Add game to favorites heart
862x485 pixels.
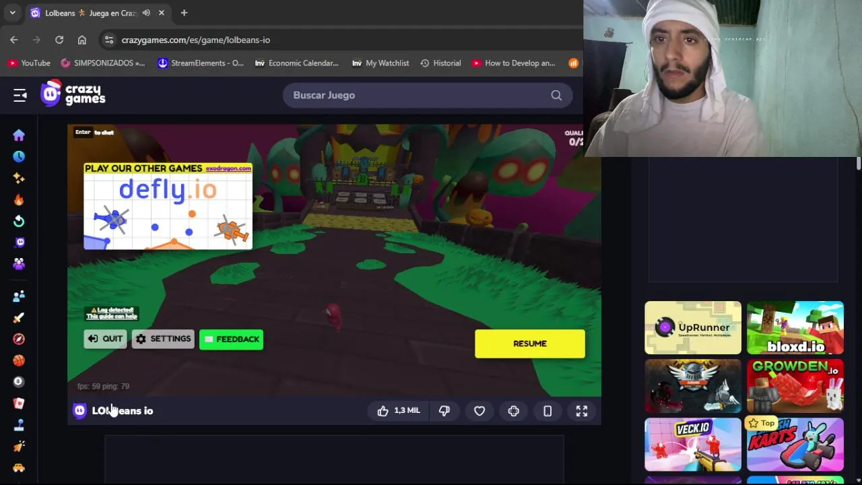pos(479,411)
